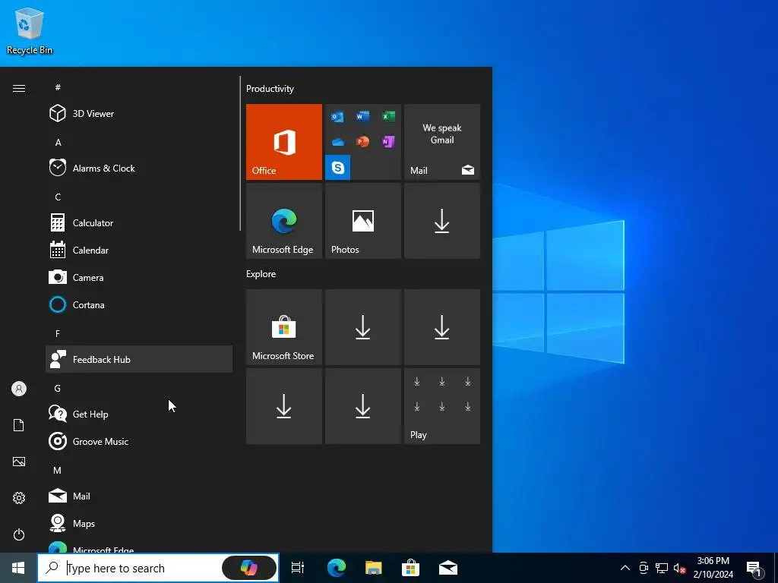Open Meet Now icon in the system tray

[x=643, y=568]
